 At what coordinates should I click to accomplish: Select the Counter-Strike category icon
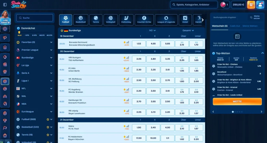[144, 20]
